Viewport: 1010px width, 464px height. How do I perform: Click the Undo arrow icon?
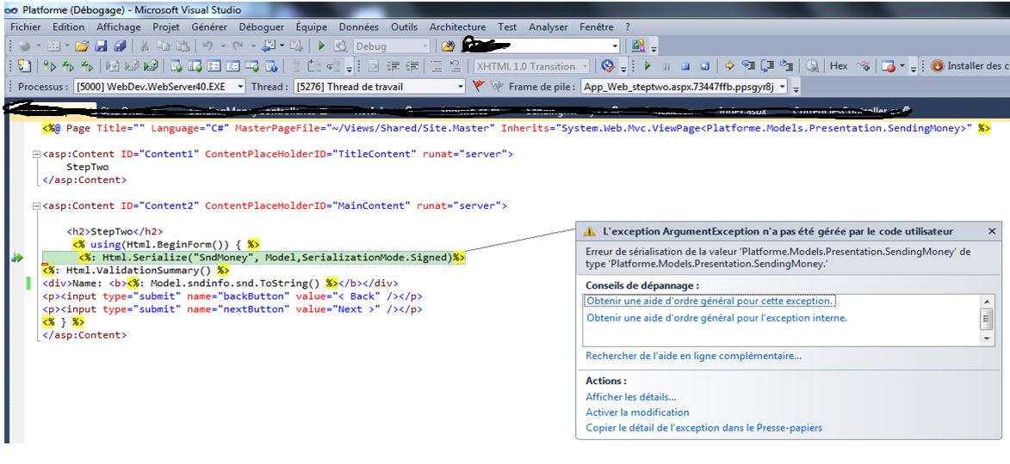click(207, 46)
